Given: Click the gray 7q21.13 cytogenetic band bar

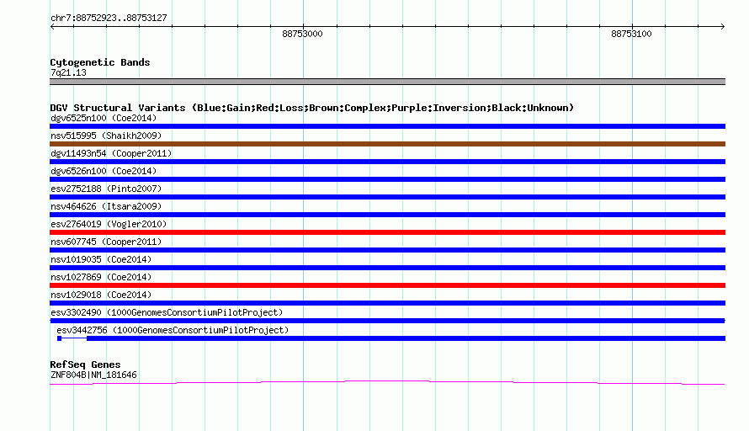Looking at the screenshot, I should (387, 82).
